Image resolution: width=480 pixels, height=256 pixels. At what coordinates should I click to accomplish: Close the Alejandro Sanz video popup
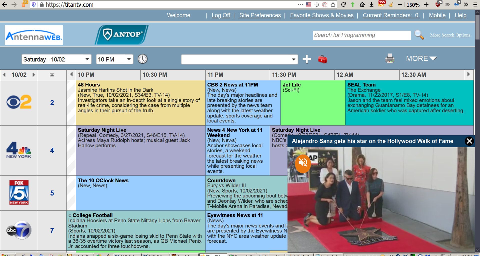[469, 141]
